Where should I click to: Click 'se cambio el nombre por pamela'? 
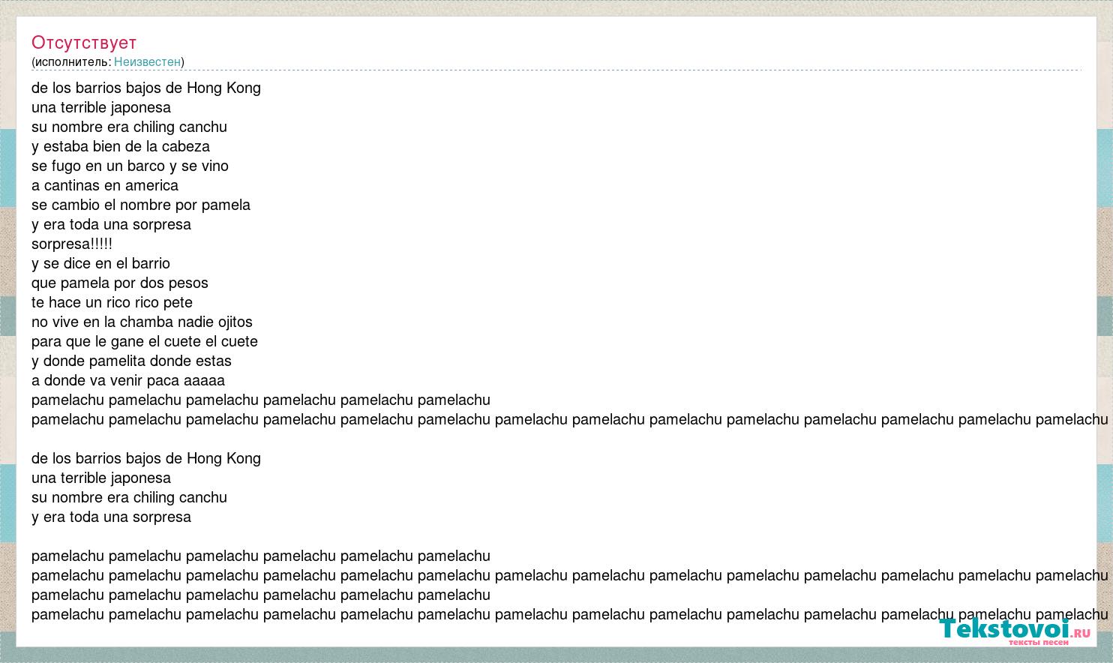click(x=141, y=205)
